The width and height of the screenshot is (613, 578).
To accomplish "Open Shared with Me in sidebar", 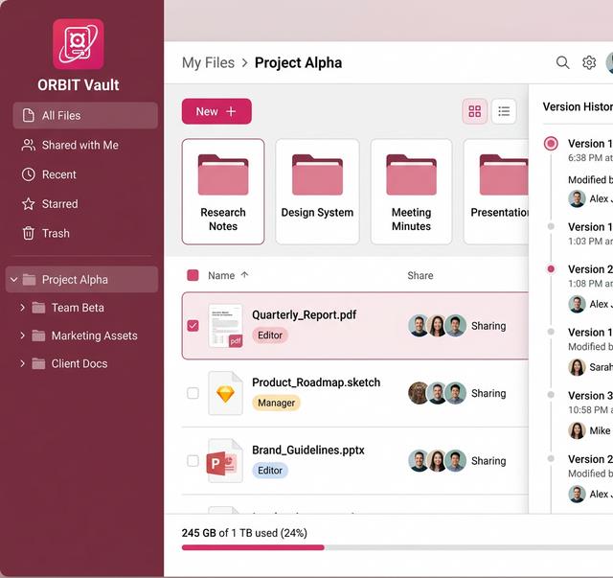I will (80, 145).
